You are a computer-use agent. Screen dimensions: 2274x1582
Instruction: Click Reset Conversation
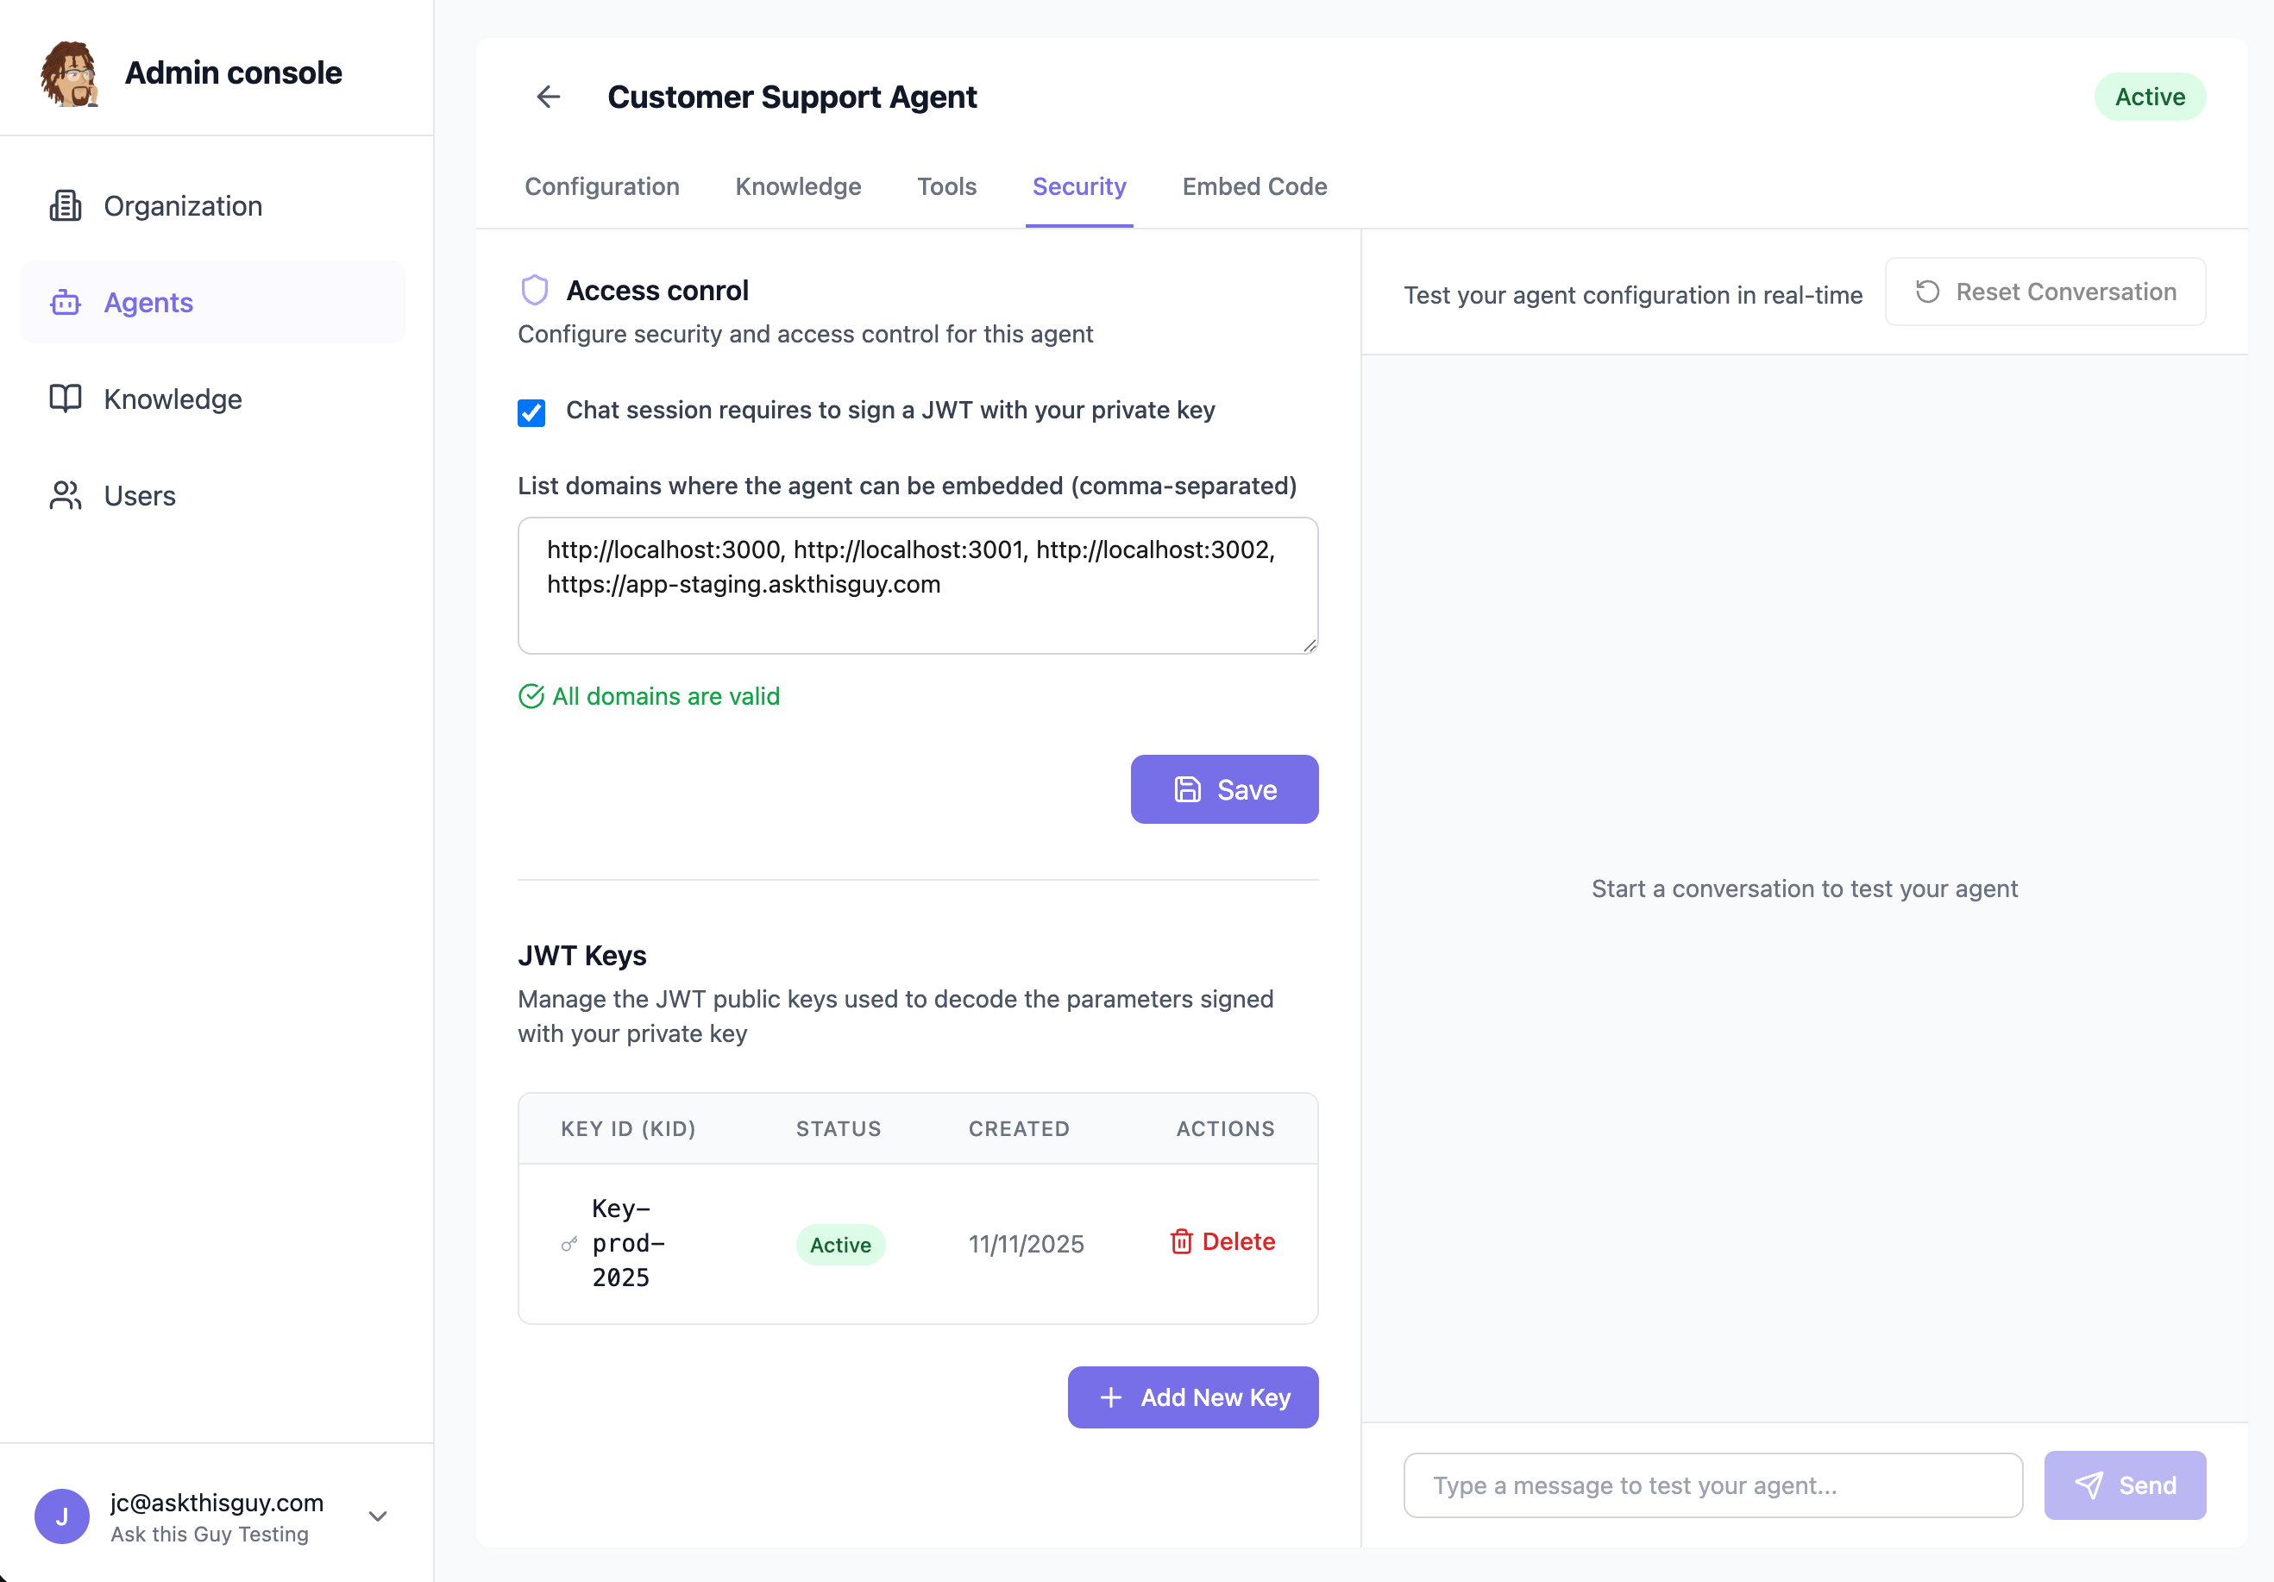click(2045, 292)
